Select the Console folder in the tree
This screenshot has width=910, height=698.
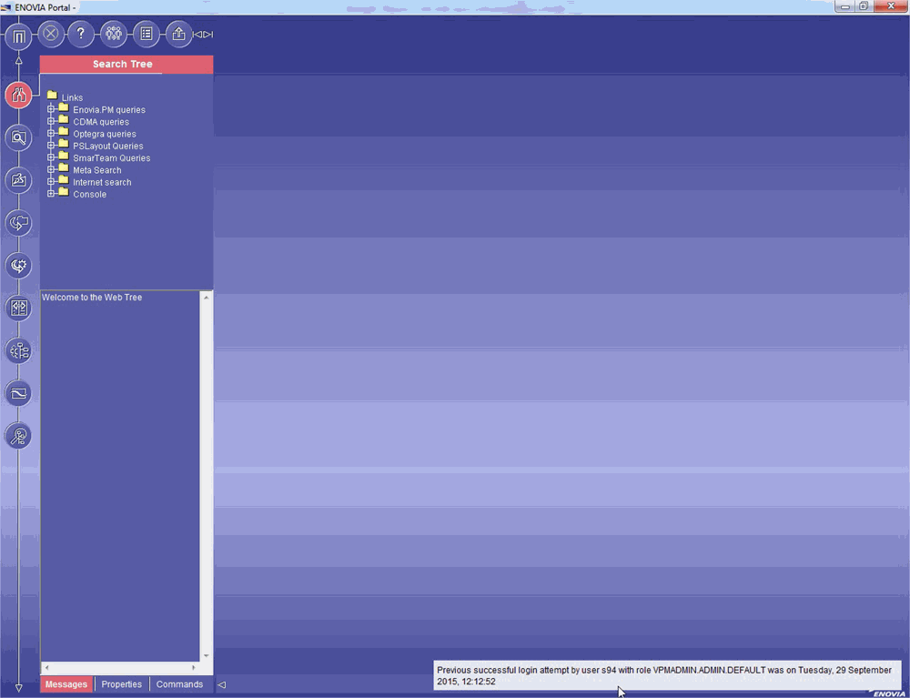click(89, 195)
